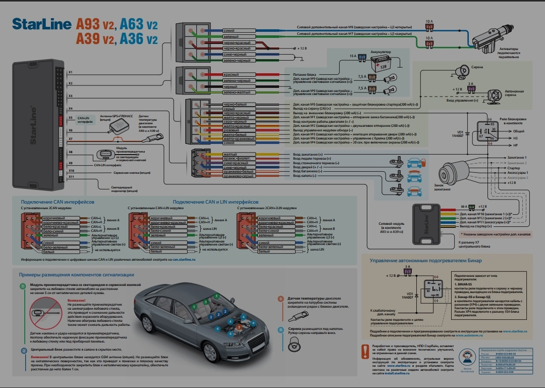Click the 30 A fuse near the power module
The width and height of the screenshot is (545, 388).
(x=471, y=208)
